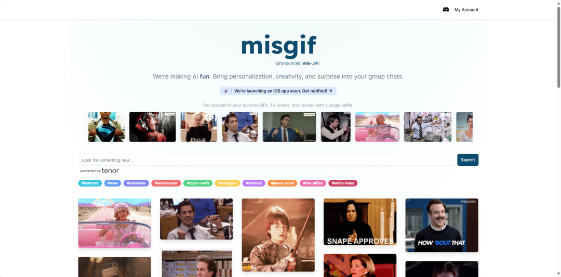Open the Superman shirt-reveal GIF in carousel
This screenshot has width=561, height=277.
click(106, 127)
